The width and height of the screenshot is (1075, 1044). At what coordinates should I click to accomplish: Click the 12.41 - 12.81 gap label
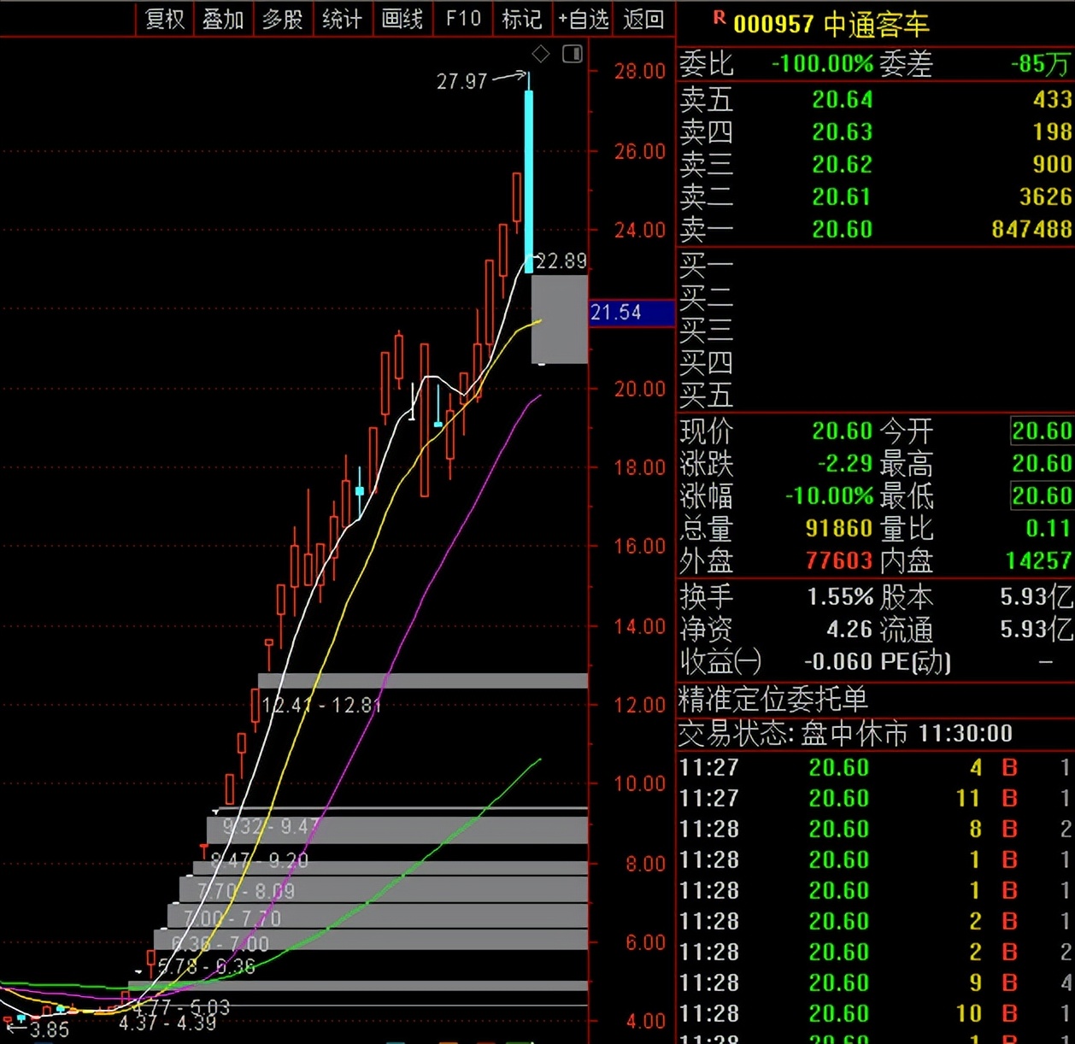tap(321, 706)
